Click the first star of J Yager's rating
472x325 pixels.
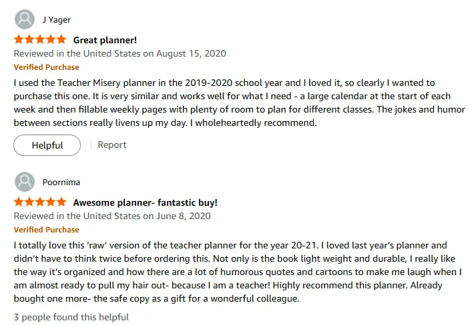(19, 40)
